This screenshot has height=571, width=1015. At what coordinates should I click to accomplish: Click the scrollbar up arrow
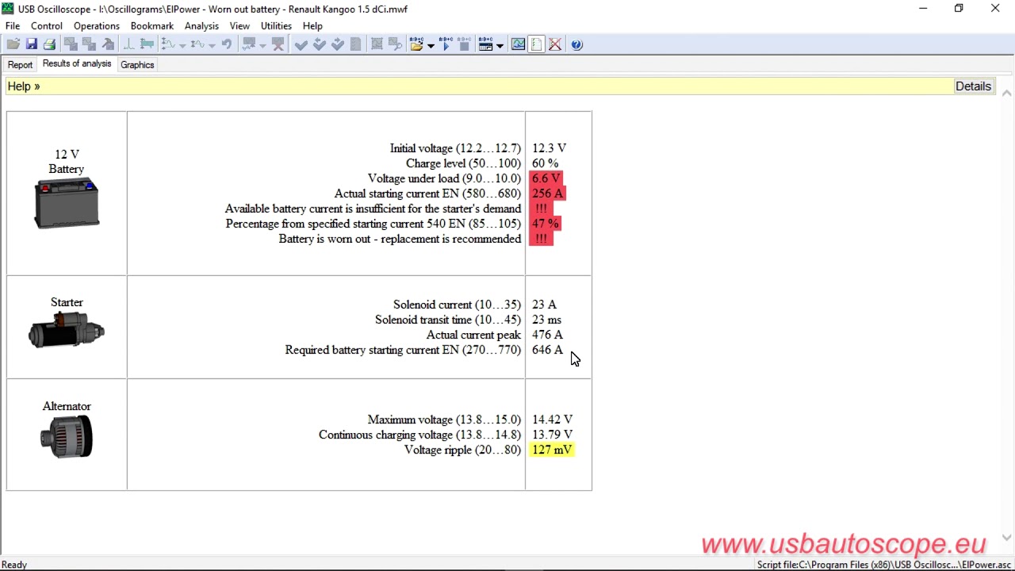[1007, 93]
